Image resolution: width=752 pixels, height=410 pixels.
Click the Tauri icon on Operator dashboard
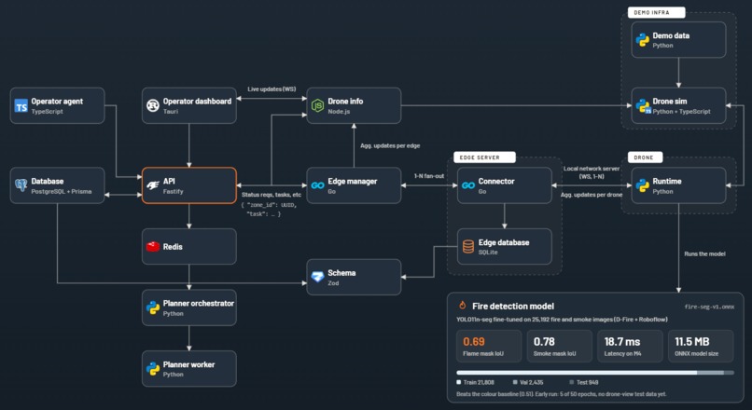[153, 106]
